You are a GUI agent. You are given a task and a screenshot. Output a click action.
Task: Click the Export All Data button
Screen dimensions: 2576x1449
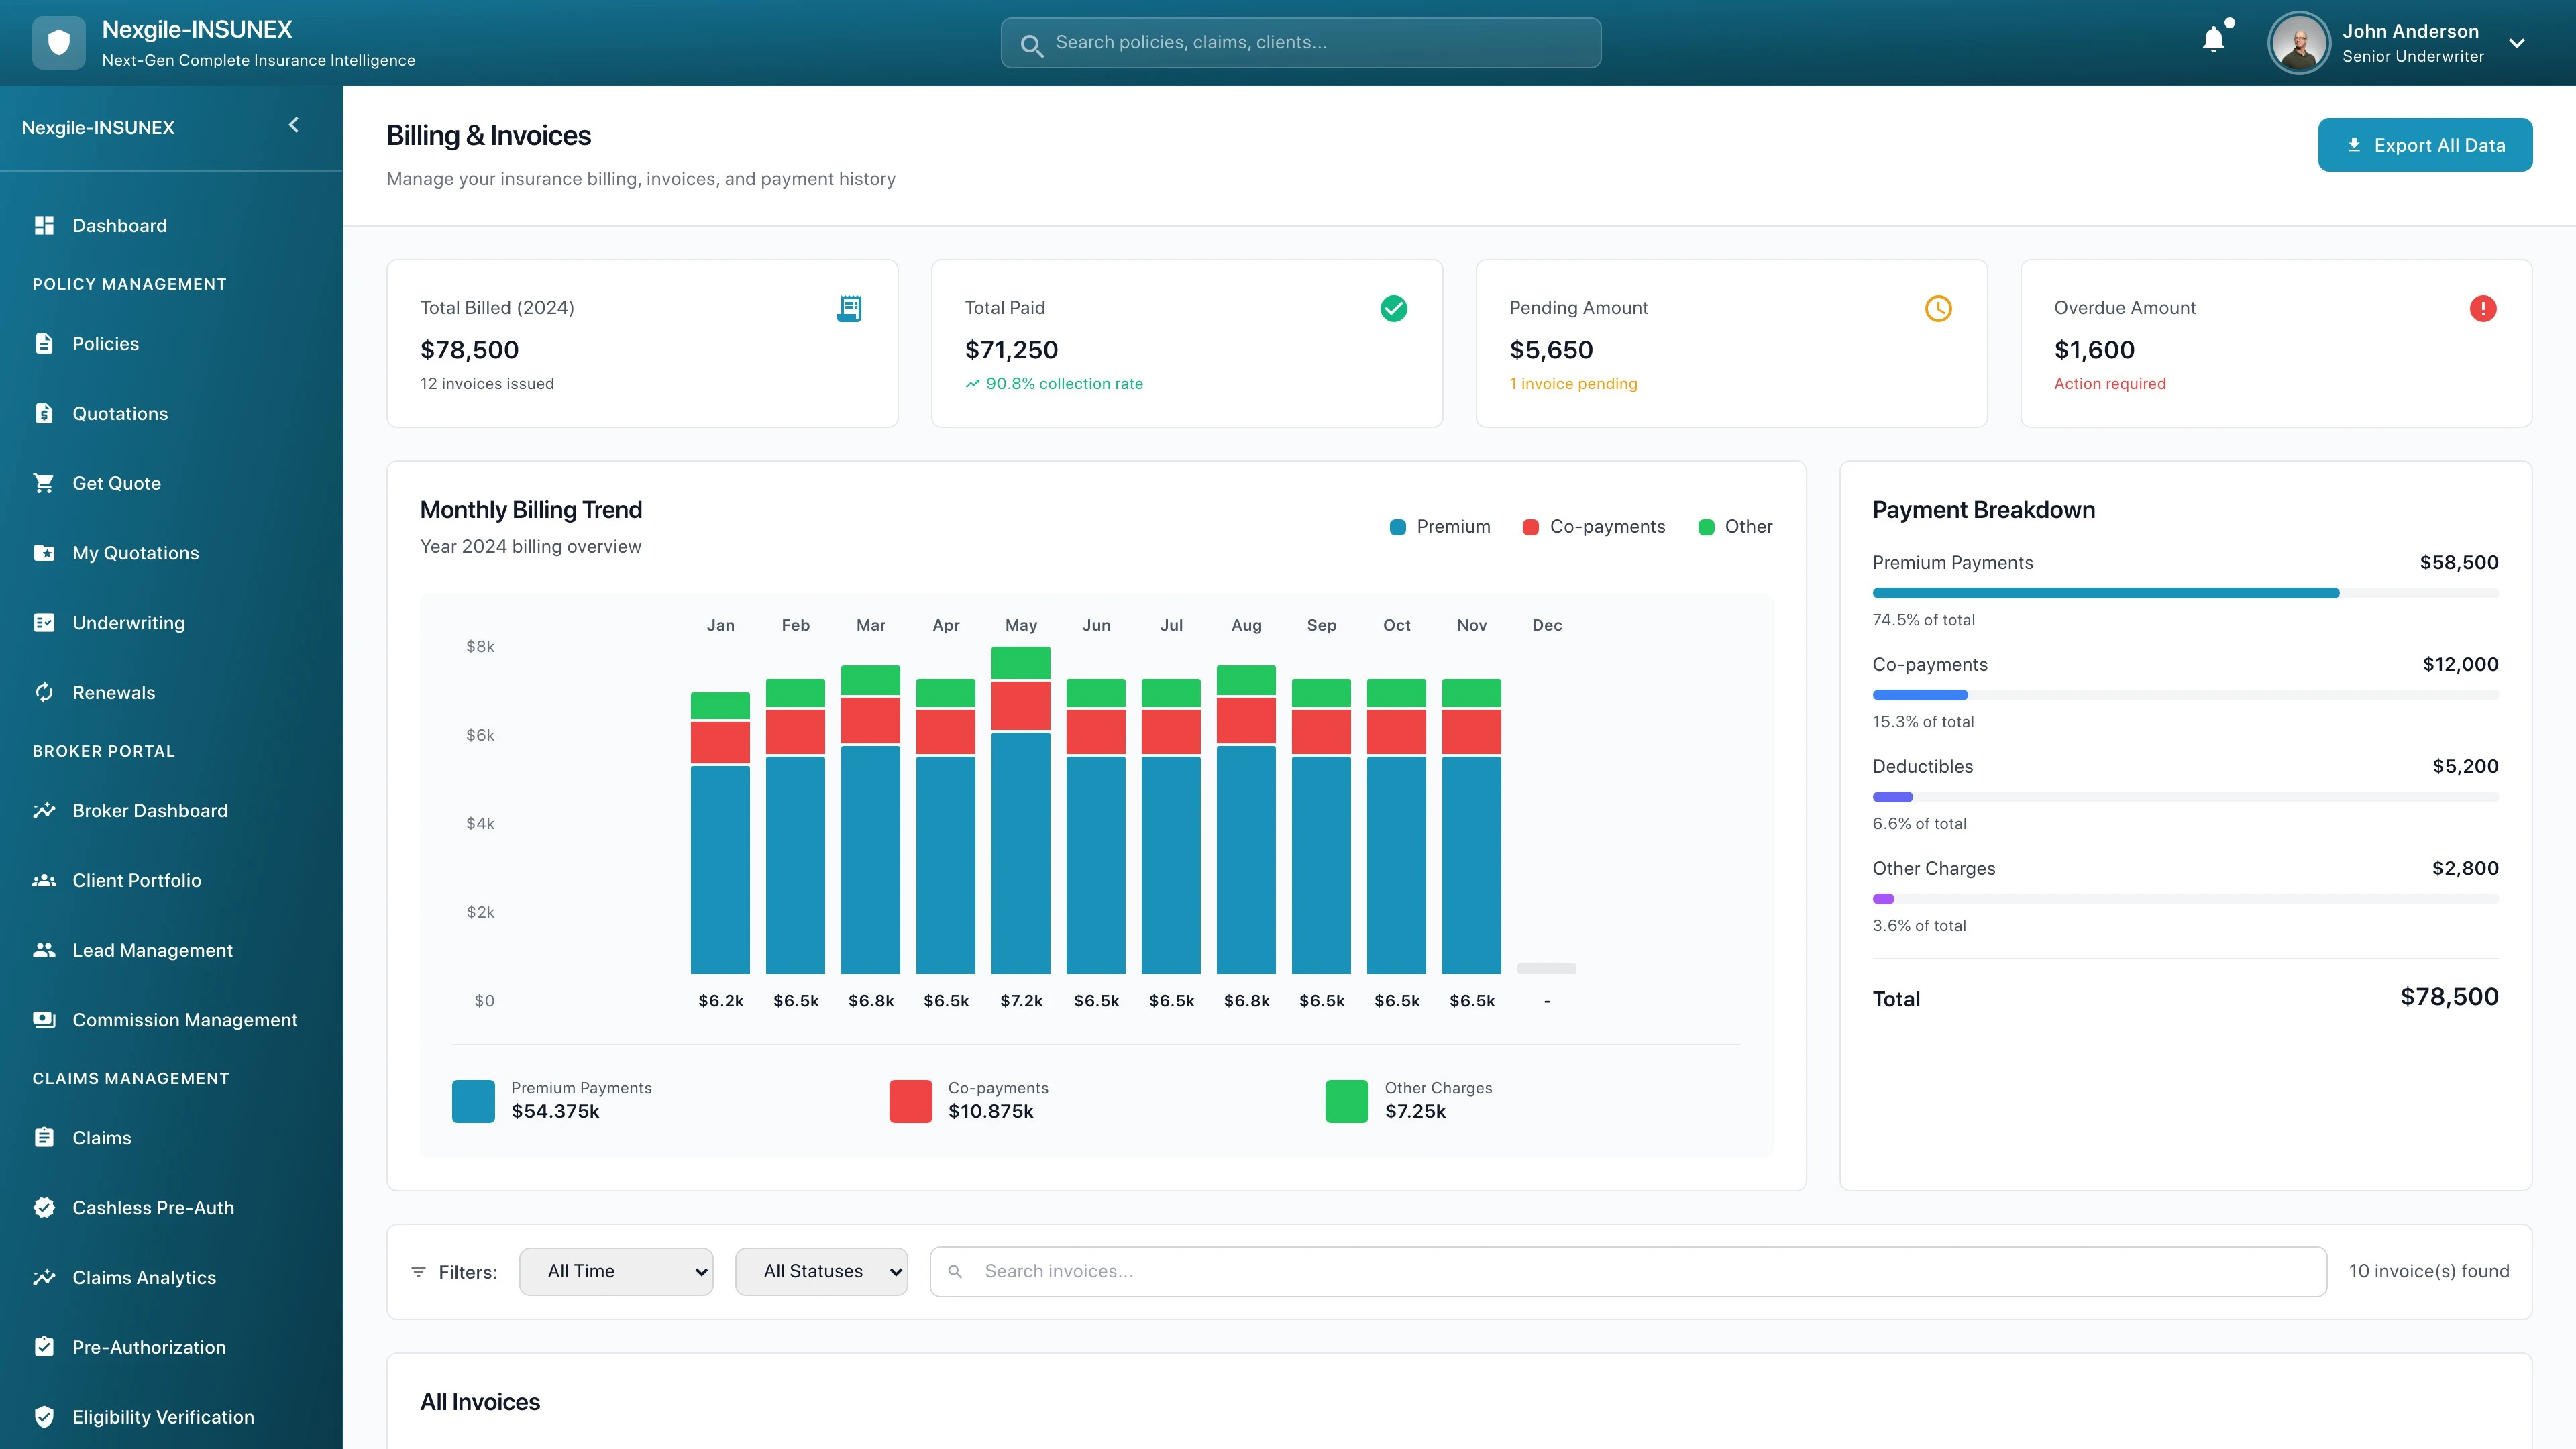tap(2425, 144)
